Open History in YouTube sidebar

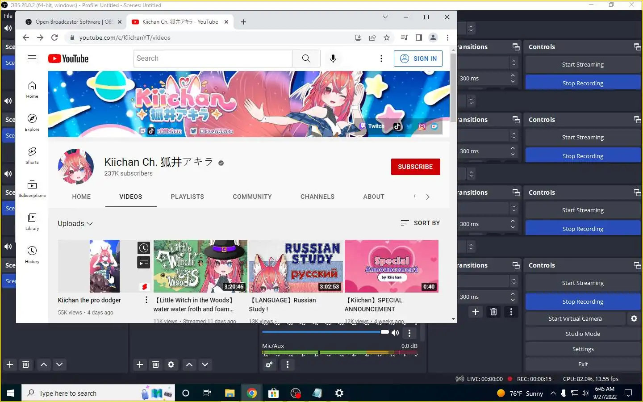(32, 255)
